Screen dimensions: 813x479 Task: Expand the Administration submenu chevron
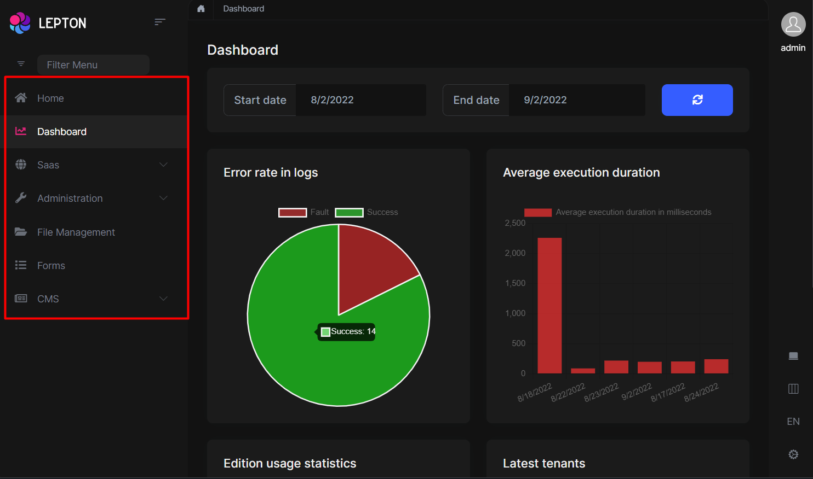tap(163, 198)
